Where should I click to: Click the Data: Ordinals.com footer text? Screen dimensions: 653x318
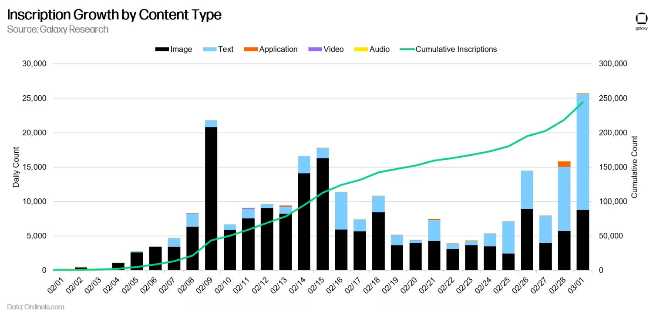36,307
